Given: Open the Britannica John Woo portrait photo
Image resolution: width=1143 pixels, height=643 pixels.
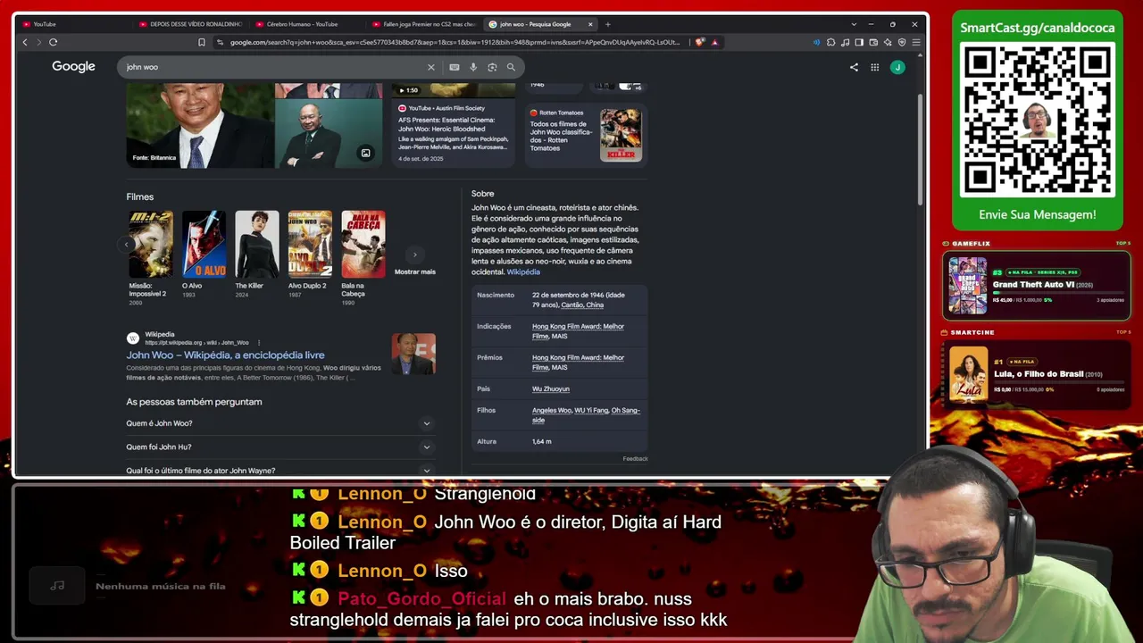Looking at the screenshot, I should [x=200, y=125].
